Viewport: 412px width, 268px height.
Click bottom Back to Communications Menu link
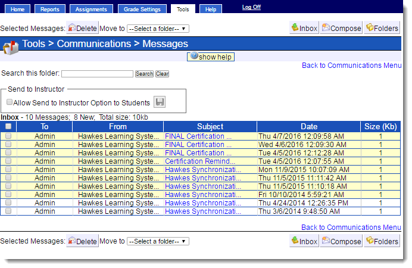click(351, 228)
